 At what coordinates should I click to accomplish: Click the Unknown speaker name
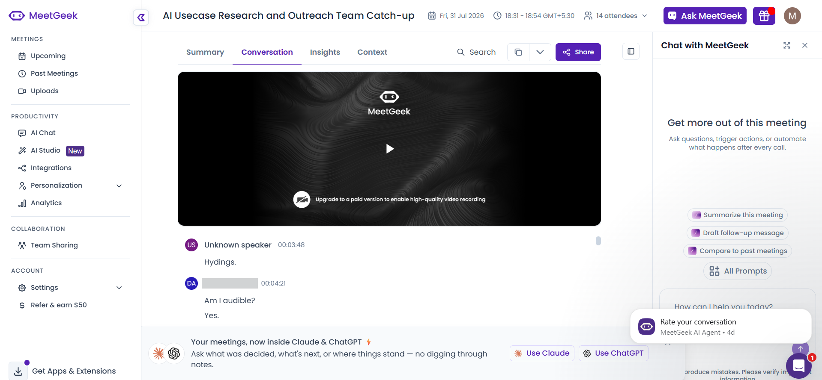(x=238, y=245)
